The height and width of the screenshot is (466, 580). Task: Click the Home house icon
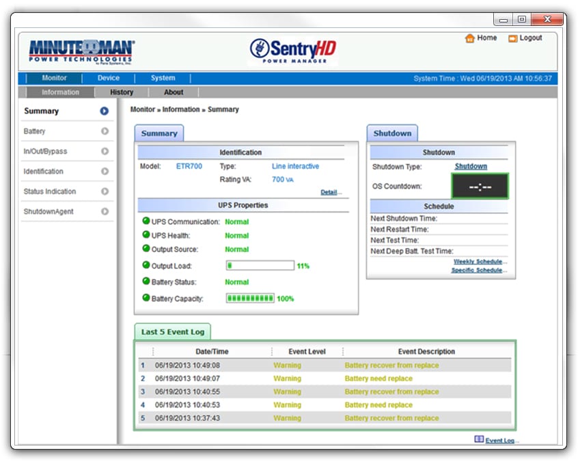(470, 38)
